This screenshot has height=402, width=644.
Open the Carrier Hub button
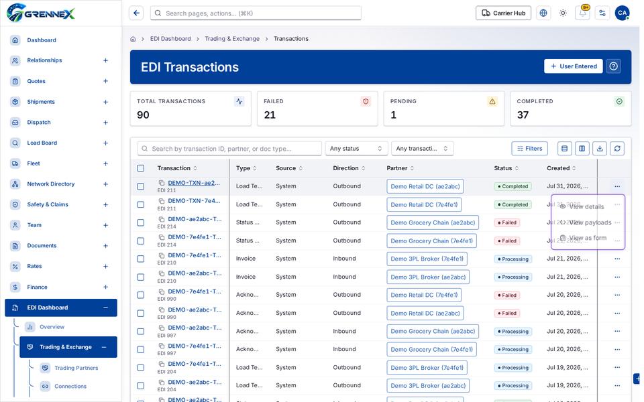pyautogui.click(x=503, y=13)
